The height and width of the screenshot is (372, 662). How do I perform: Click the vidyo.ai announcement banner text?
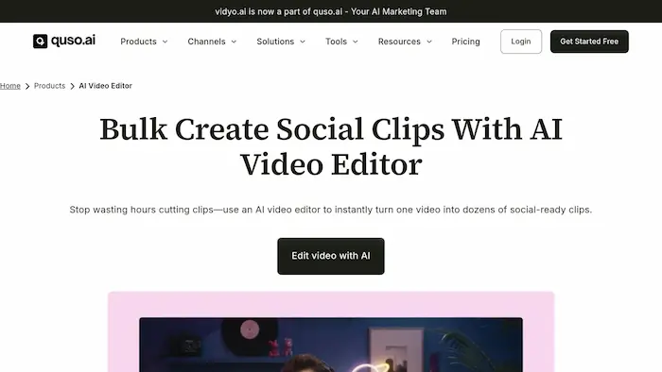(x=331, y=11)
